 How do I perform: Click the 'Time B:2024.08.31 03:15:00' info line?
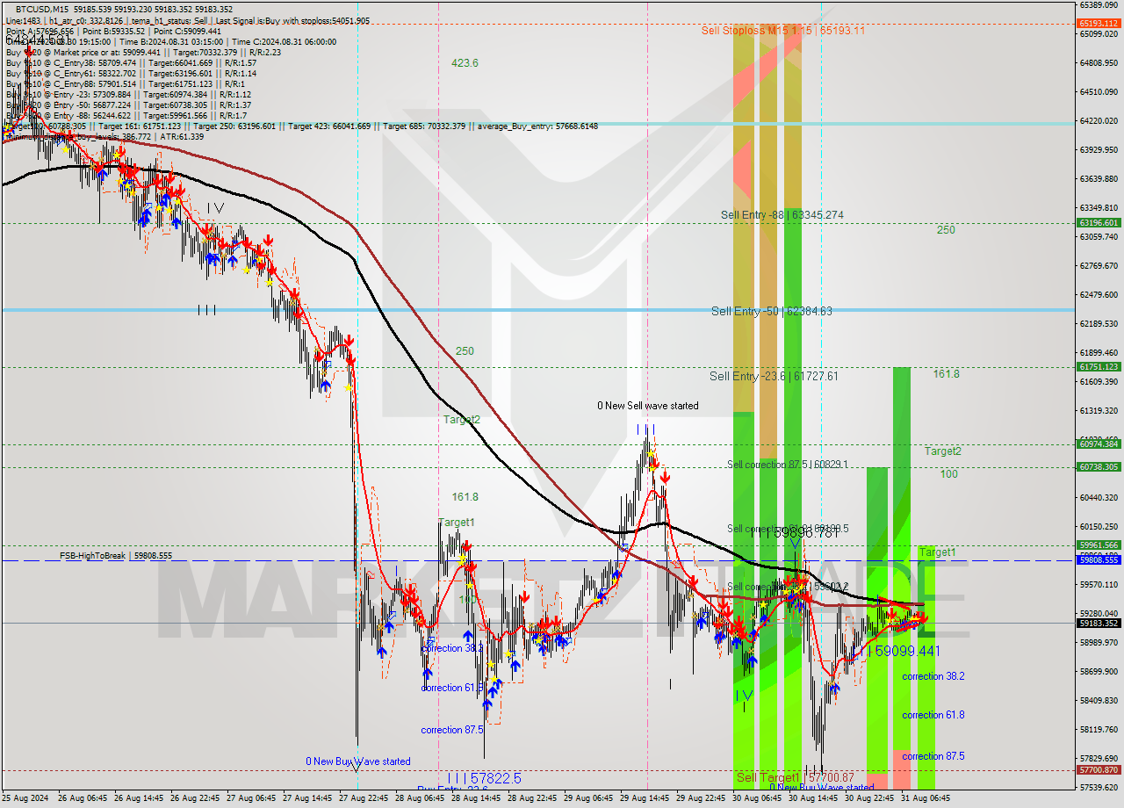(169, 41)
